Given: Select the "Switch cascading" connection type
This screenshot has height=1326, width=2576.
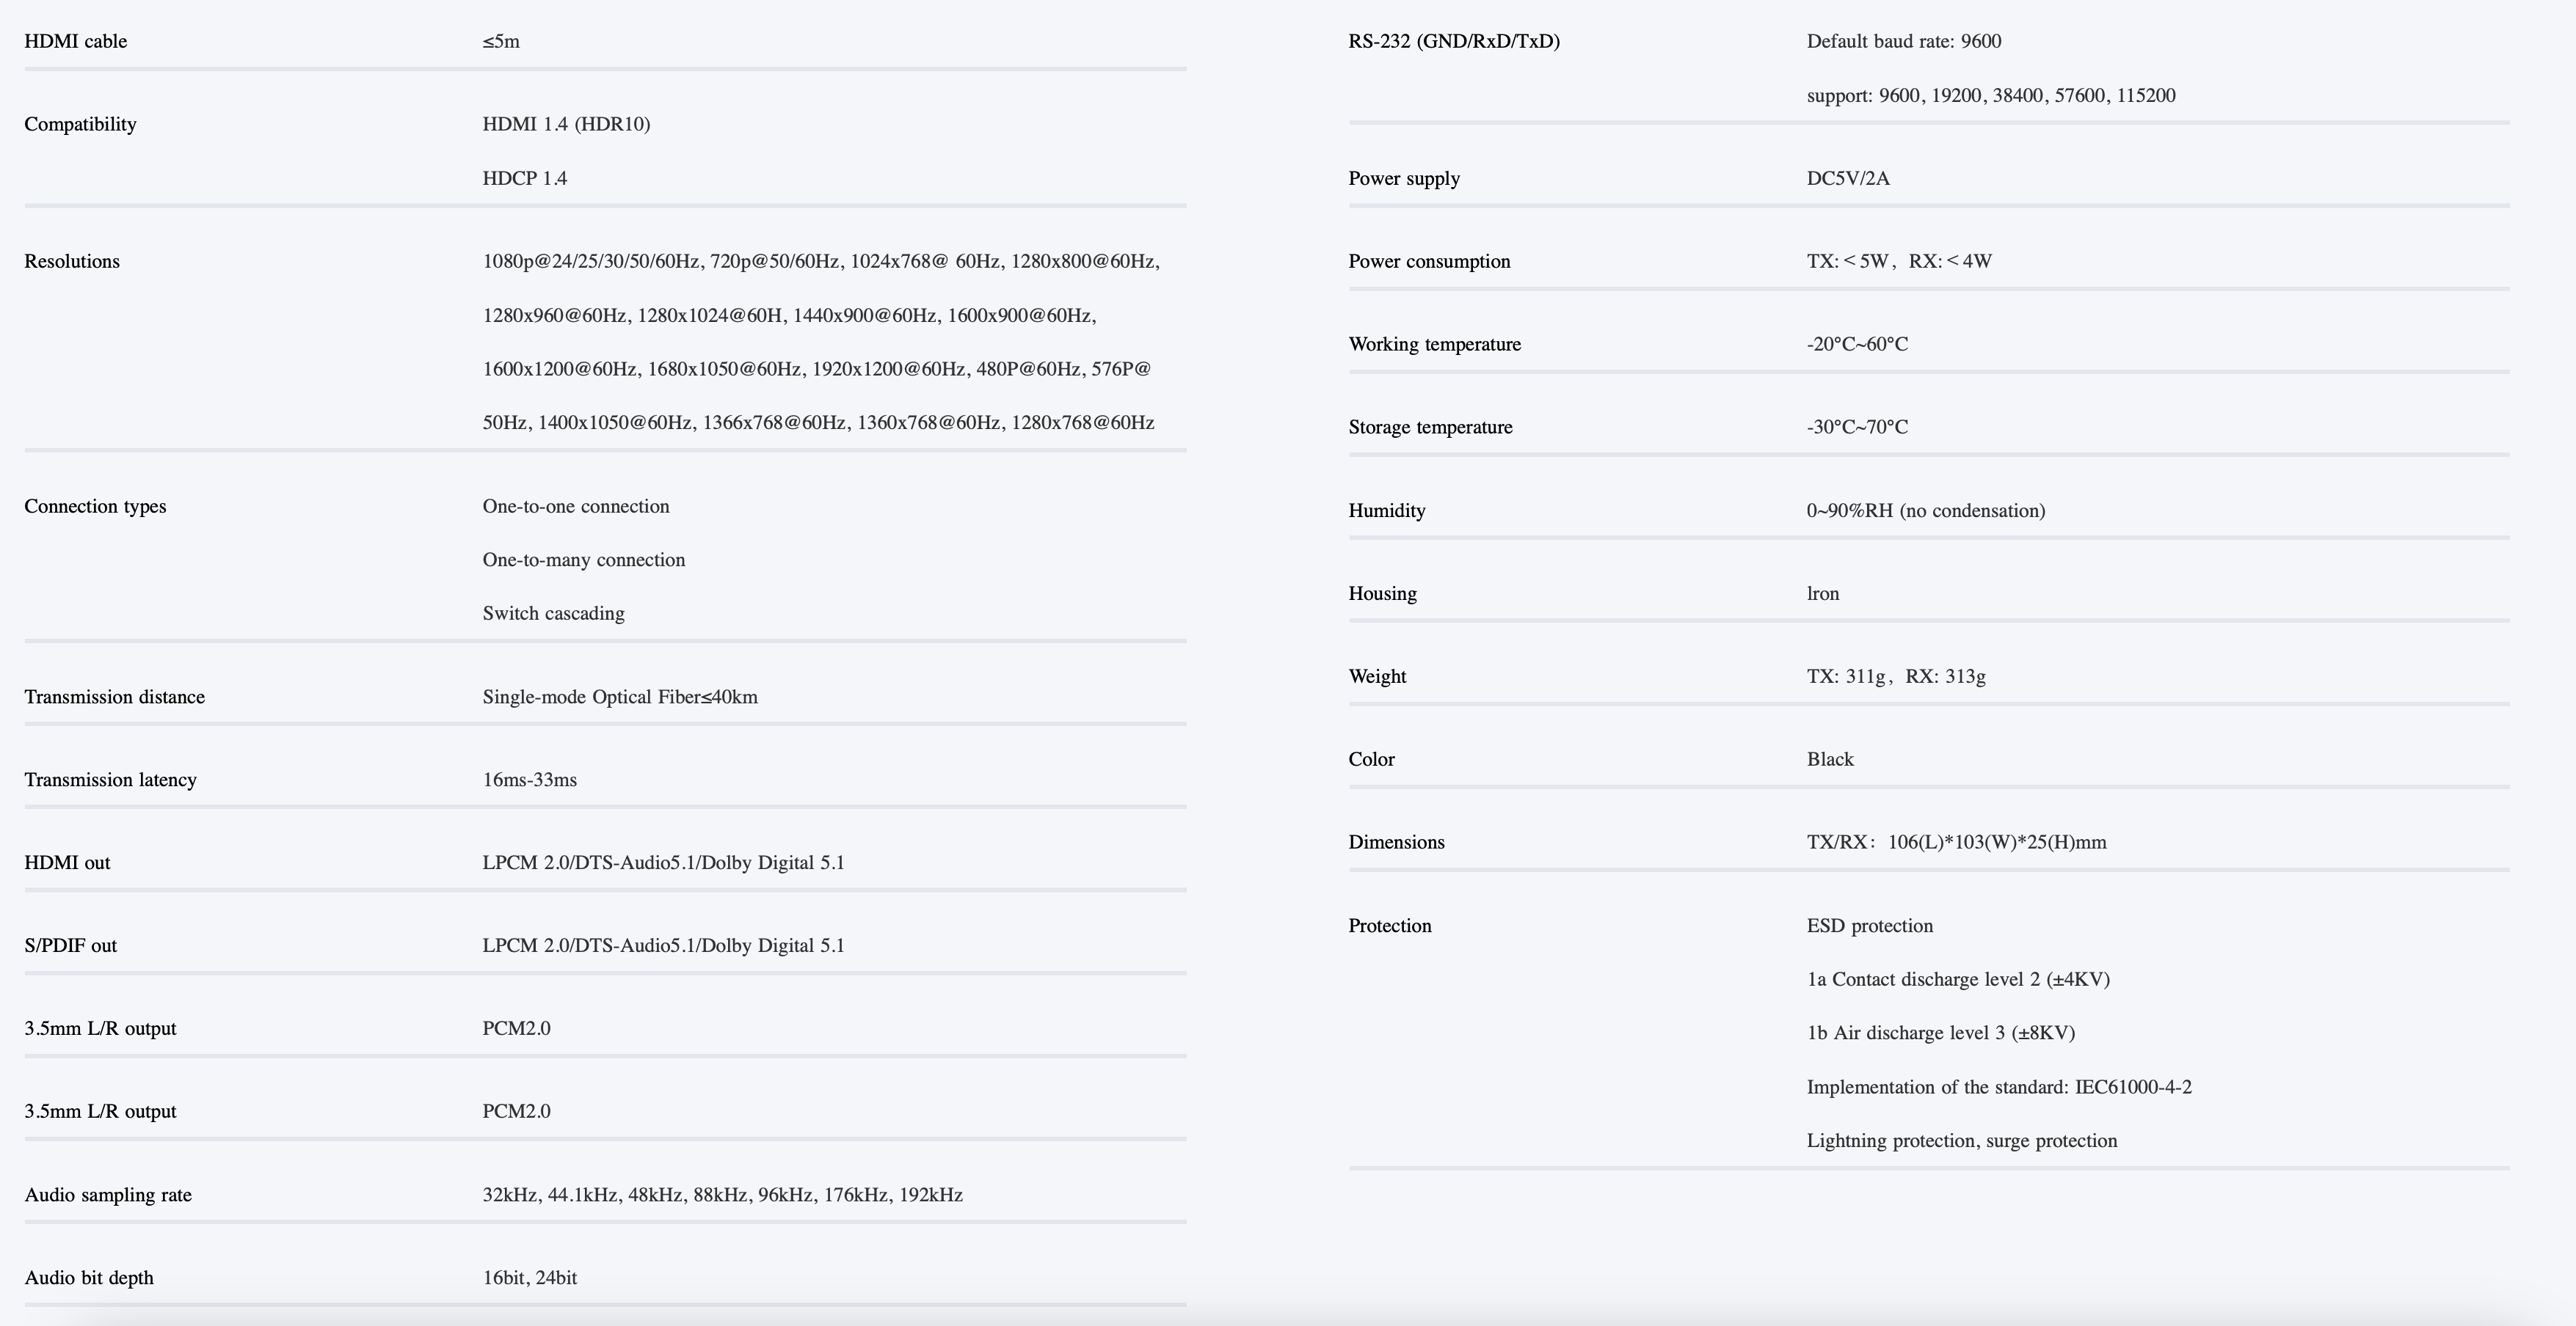Looking at the screenshot, I should point(553,614).
